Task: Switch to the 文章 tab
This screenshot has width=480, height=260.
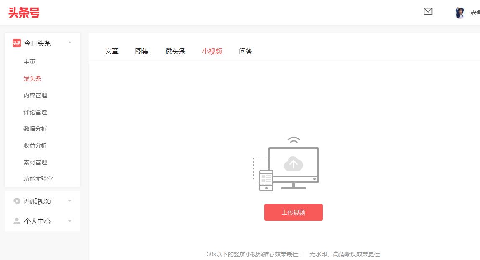Action: [112, 51]
